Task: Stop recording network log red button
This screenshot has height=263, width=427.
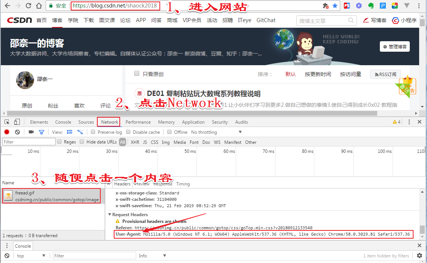Action: pyautogui.click(x=7, y=132)
